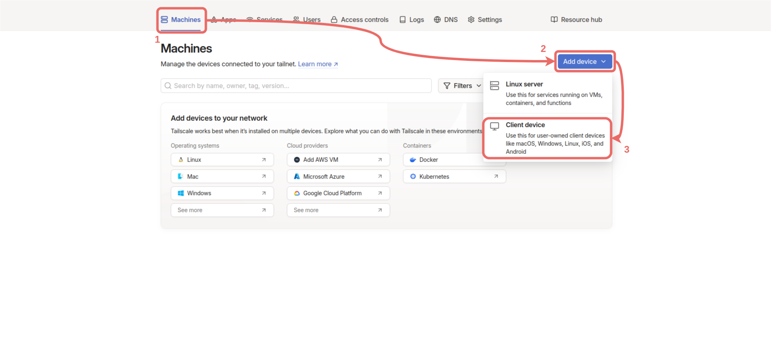Focus the machine search field
The width and height of the screenshot is (771, 357).
pos(296,86)
